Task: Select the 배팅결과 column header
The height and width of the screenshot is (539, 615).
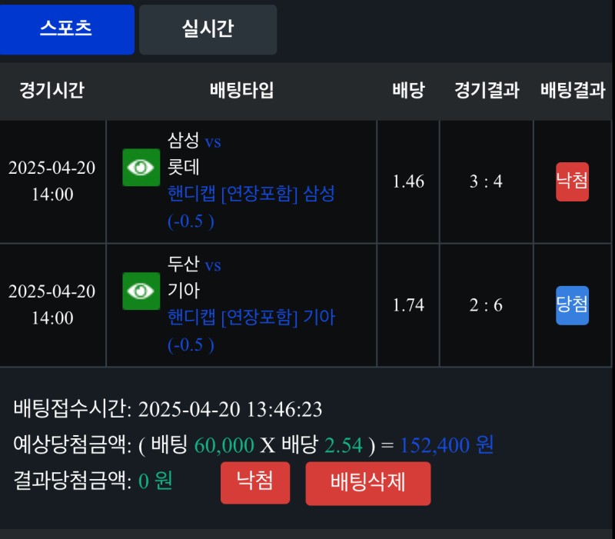Action: (x=573, y=91)
